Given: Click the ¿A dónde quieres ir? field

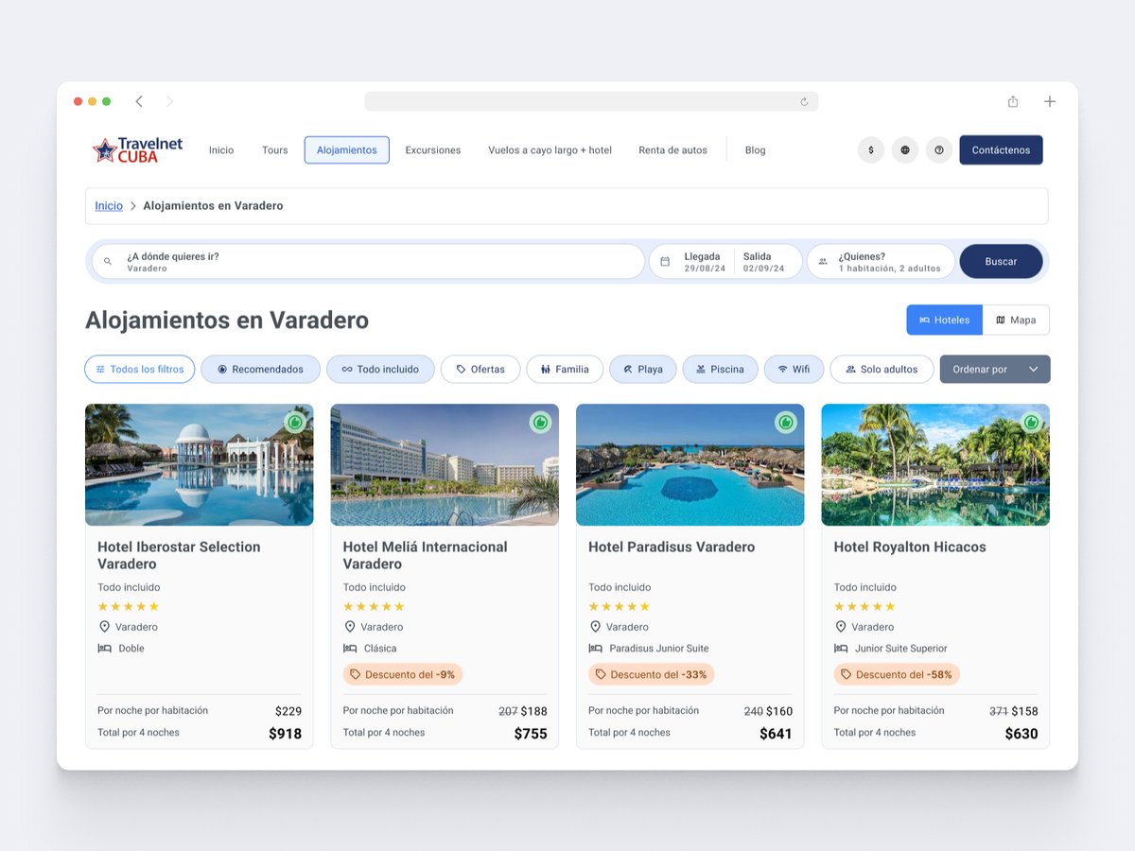Looking at the screenshot, I should click(368, 262).
